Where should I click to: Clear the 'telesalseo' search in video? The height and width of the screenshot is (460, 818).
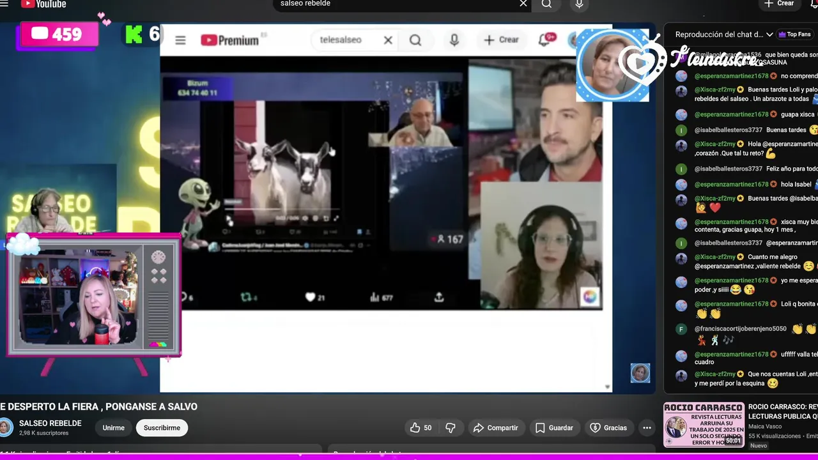(388, 40)
